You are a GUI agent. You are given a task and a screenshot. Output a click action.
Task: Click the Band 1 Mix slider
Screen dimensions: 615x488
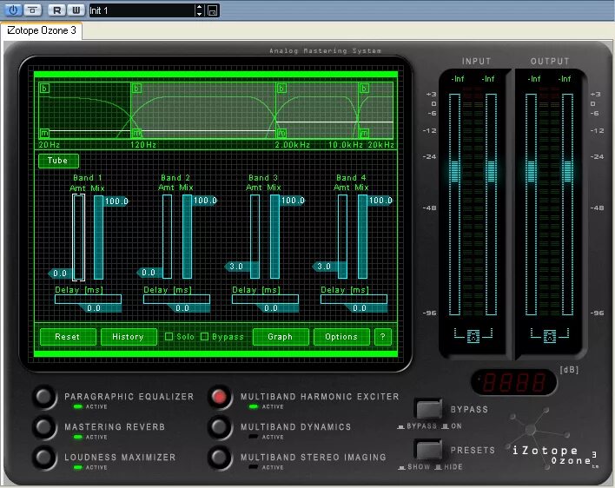point(98,237)
